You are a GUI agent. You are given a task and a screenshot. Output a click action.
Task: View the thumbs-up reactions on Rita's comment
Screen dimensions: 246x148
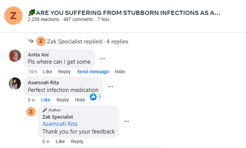96,97
